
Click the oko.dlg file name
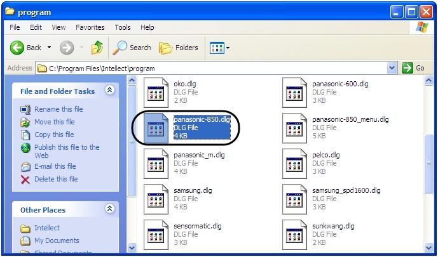click(x=185, y=84)
